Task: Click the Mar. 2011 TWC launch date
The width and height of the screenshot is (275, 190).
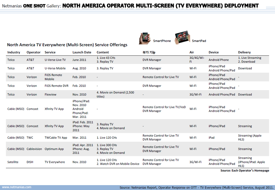Action: 79,138
